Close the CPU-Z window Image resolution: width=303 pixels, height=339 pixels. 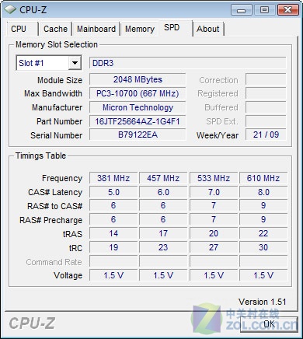click(287, 10)
